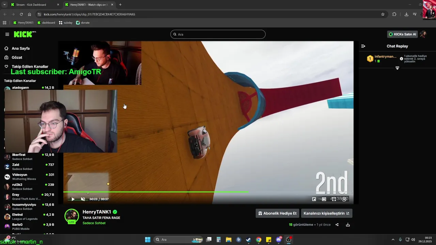
Task: Open browser extensions menu
Action: pos(394,14)
